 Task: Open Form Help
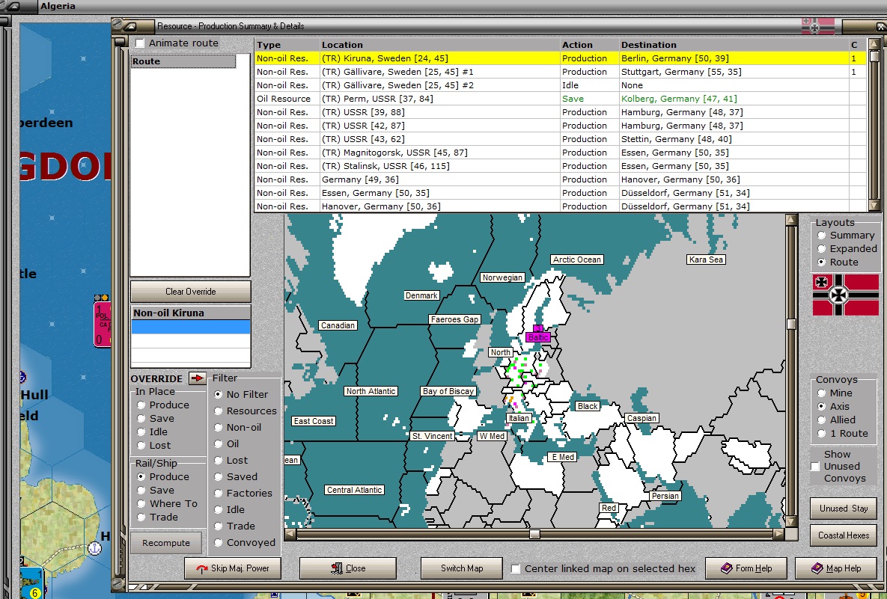click(x=746, y=568)
